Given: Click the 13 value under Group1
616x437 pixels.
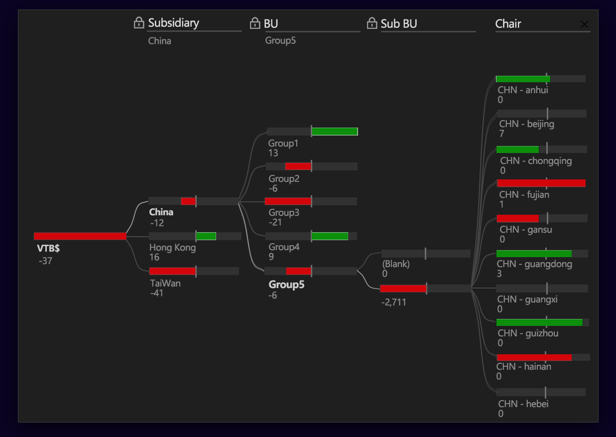Looking at the screenshot, I should [x=273, y=153].
